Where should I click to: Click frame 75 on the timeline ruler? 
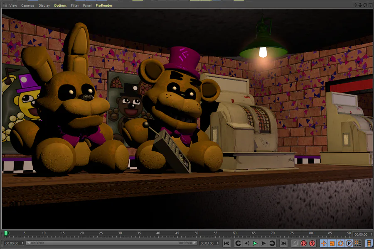point(292,233)
